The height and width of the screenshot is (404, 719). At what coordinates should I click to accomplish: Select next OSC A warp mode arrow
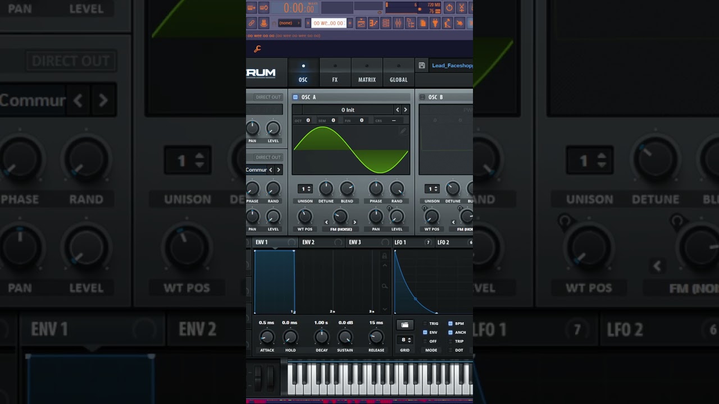click(354, 222)
